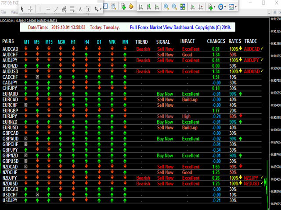Viewport: 281px width, 210px height.
Task: Toggle the checkmark next to AUDUSD trade
Action: pyautogui.click(x=262, y=71)
